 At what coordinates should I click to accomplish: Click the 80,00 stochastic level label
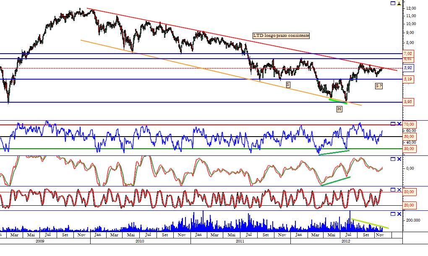point(410,192)
